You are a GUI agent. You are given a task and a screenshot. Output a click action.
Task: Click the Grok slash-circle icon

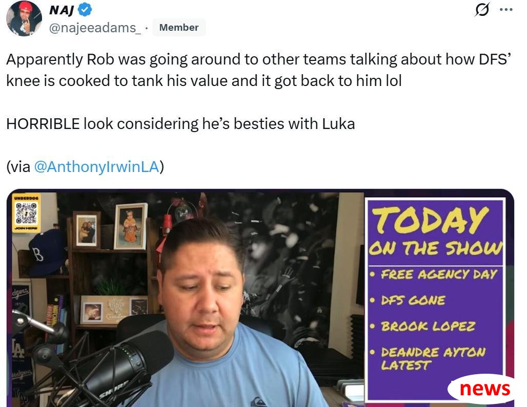coord(482,9)
